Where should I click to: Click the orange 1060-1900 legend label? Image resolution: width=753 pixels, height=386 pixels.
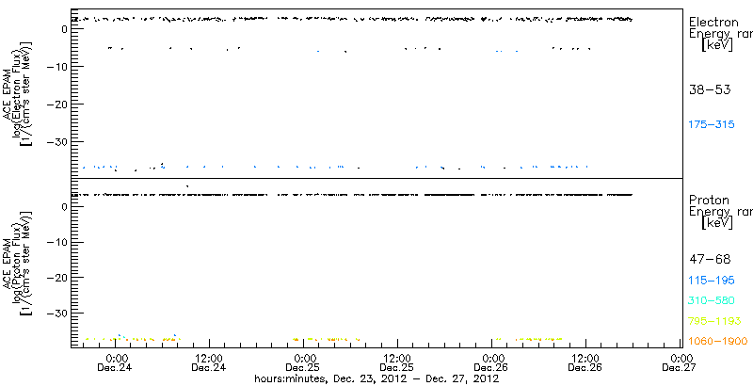click(718, 342)
